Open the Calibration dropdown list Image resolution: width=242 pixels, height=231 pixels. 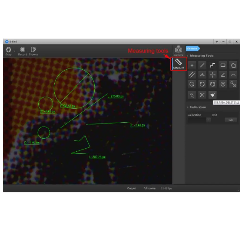209,120
